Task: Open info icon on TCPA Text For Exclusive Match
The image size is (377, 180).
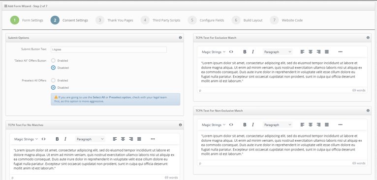Action: [368, 38]
